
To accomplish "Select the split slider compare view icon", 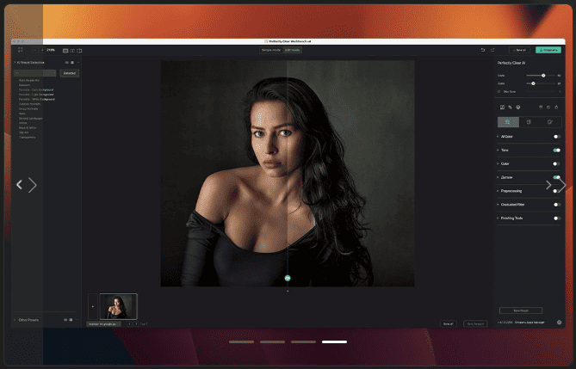I will (x=79, y=50).
